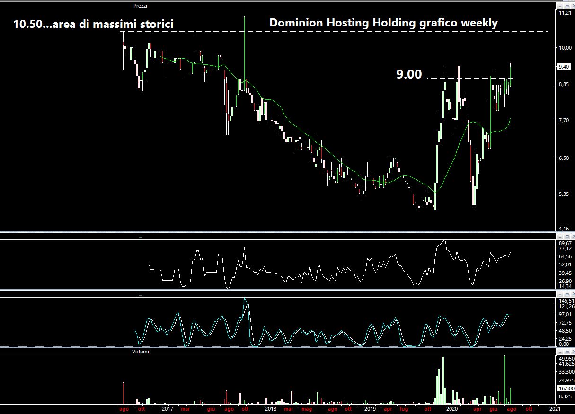Click the 145,51 stochastic scale value
The image size is (575, 414).
(566, 301)
